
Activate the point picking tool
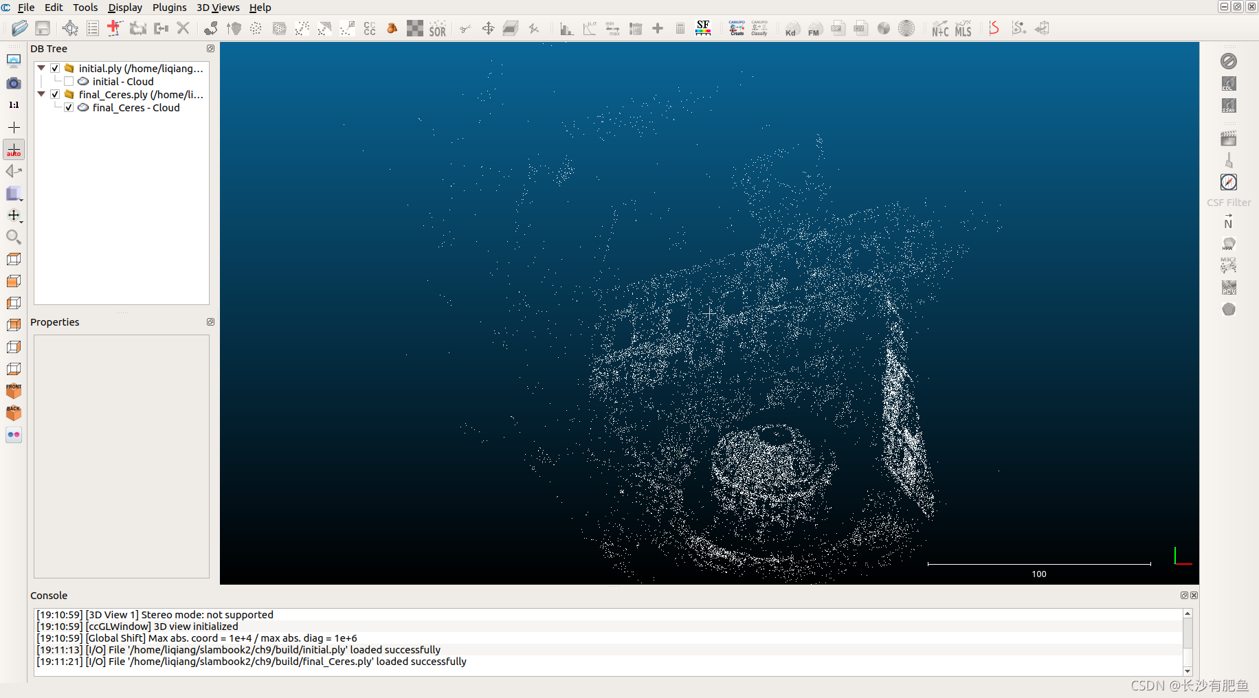point(70,28)
